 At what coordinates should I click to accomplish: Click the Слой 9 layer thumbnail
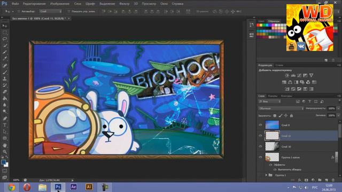272,125
